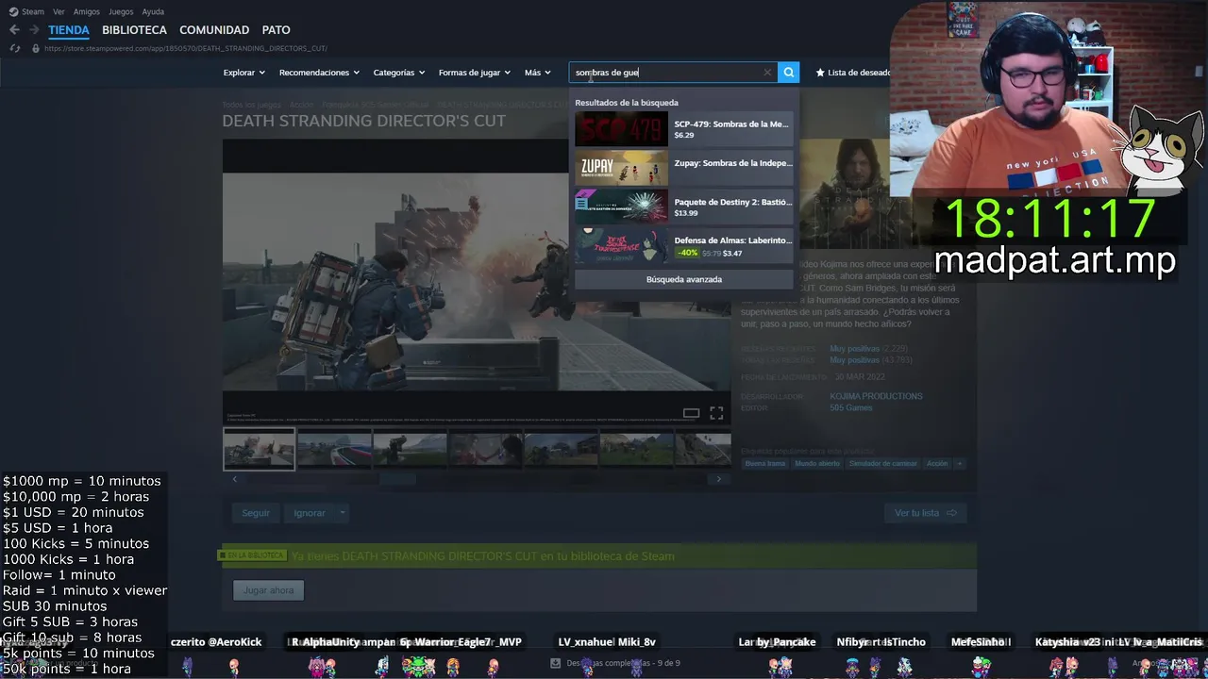Screen dimensions: 1208x679
Task: Click the magnifier search button
Action: click(x=789, y=72)
